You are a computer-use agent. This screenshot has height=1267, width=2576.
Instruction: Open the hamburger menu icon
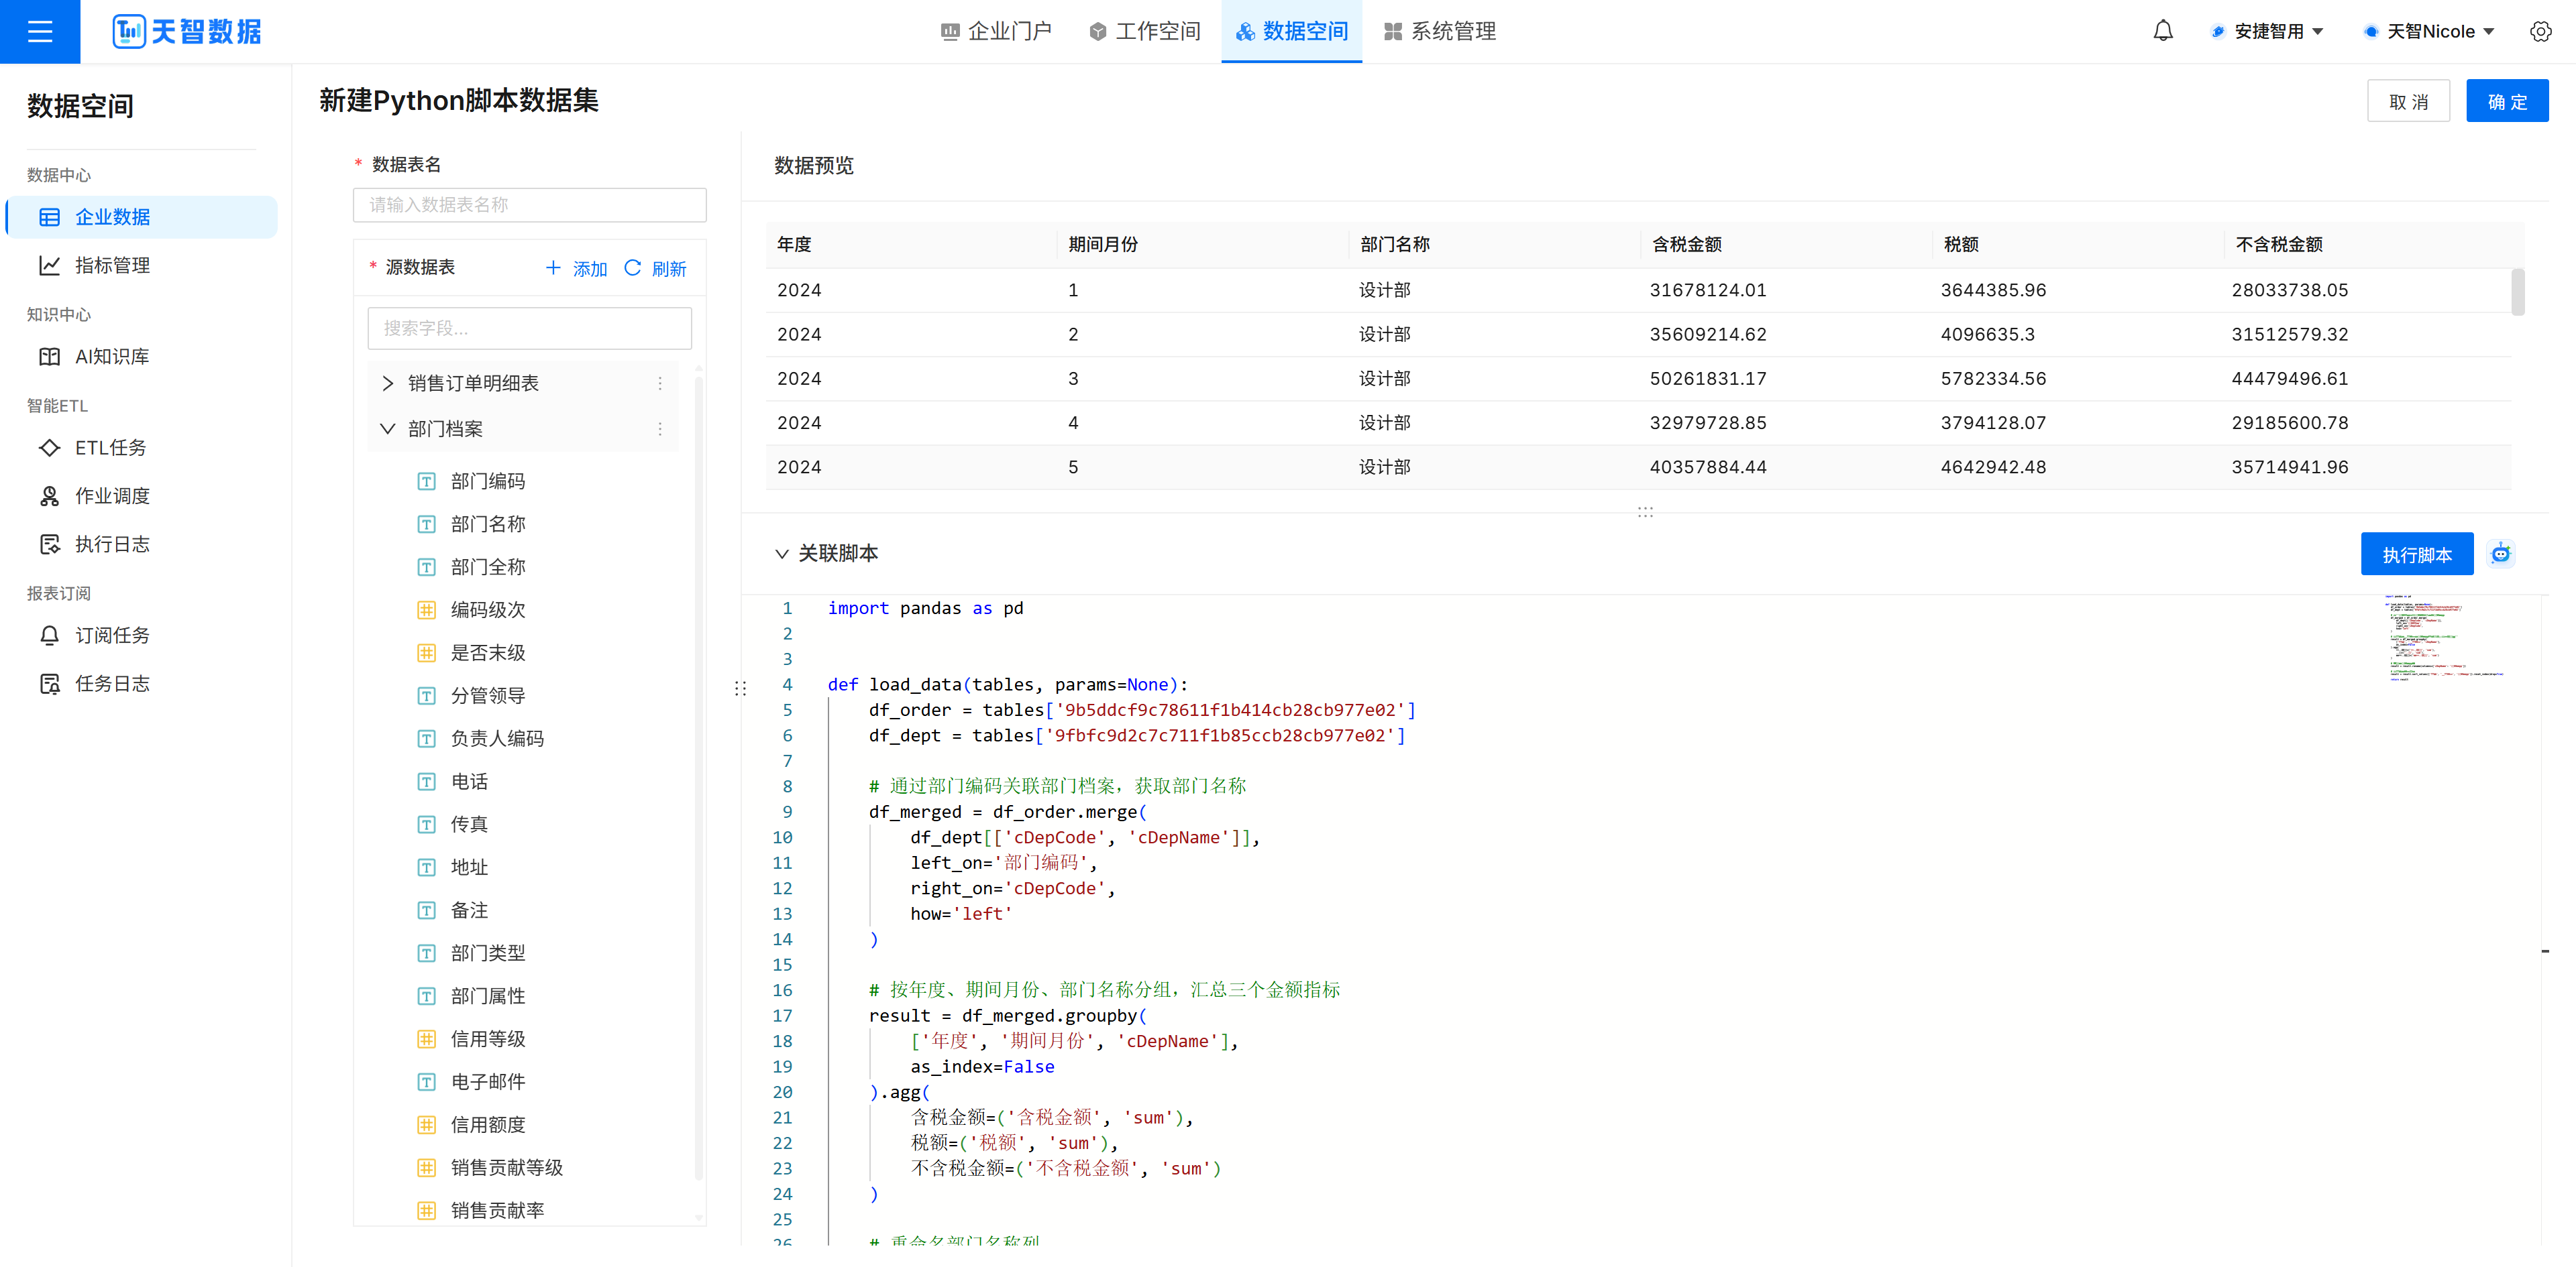click(x=40, y=31)
